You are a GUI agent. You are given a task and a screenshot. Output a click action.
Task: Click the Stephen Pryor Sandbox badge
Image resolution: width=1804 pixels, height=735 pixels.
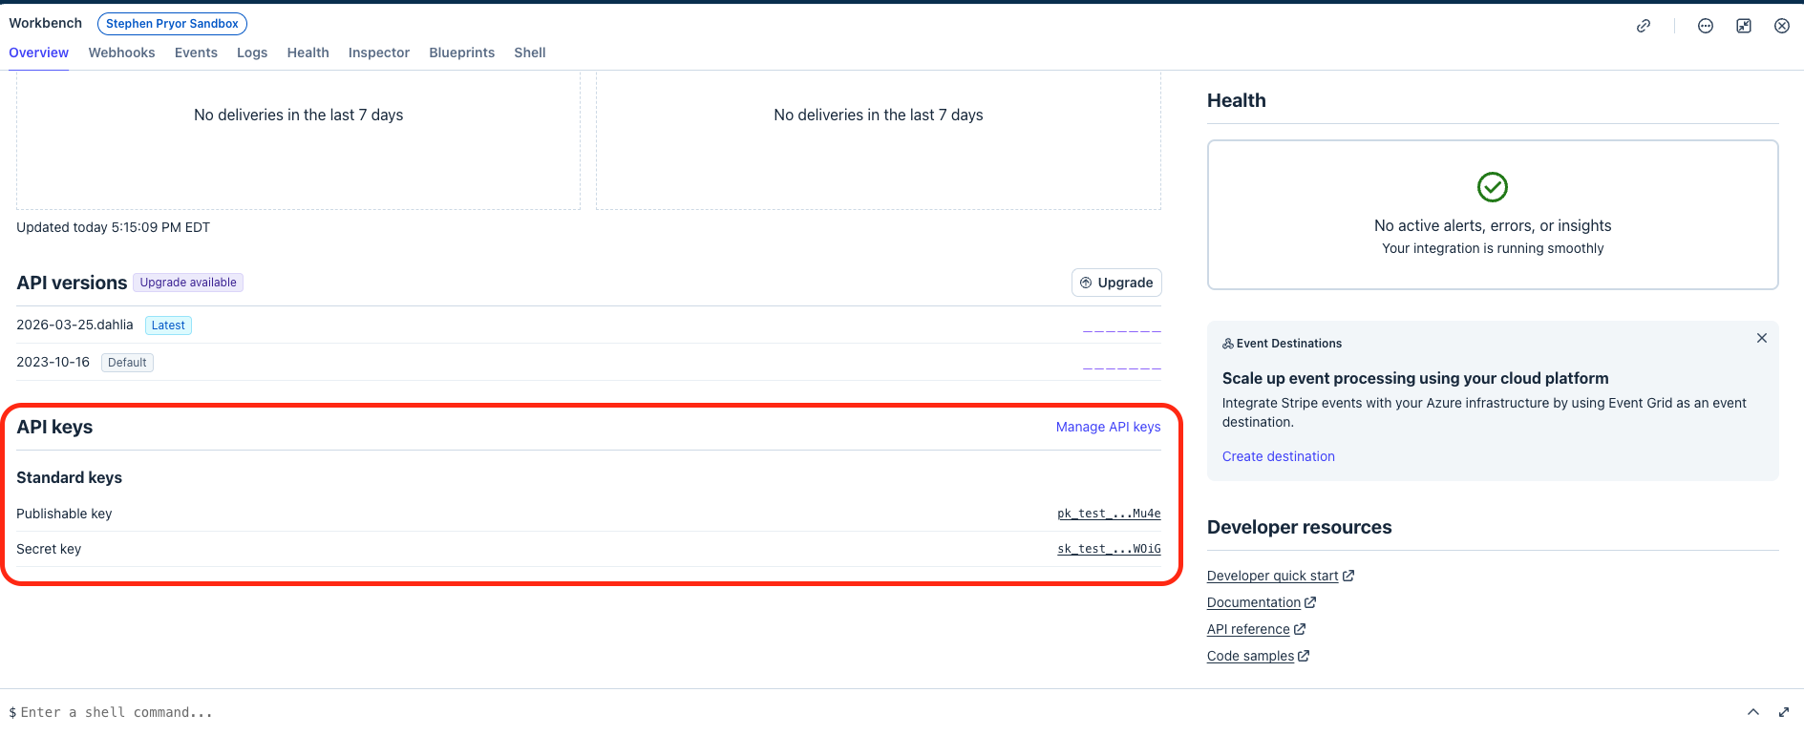pyautogui.click(x=172, y=24)
